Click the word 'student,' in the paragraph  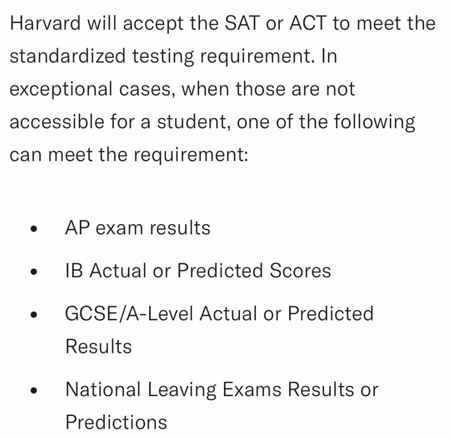click(x=194, y=122)
